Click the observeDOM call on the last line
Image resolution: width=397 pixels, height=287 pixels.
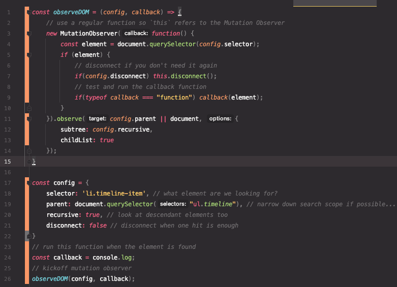(x=50, y=279)
